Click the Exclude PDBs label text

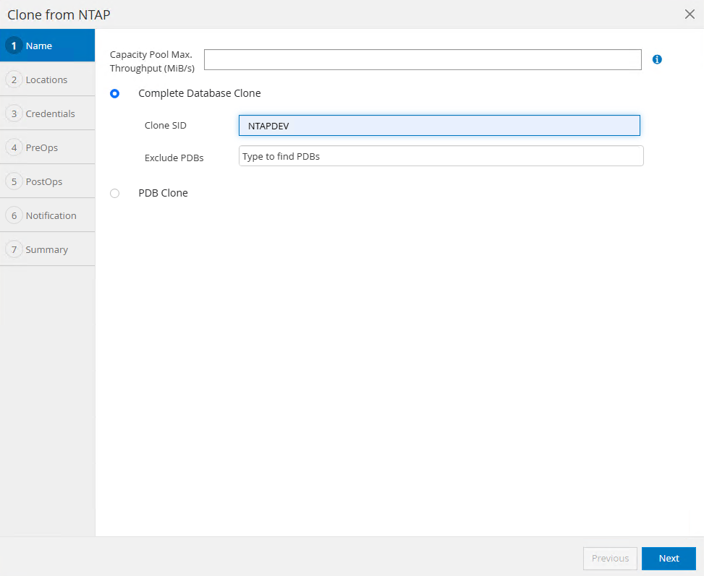(x=174, y=158)
